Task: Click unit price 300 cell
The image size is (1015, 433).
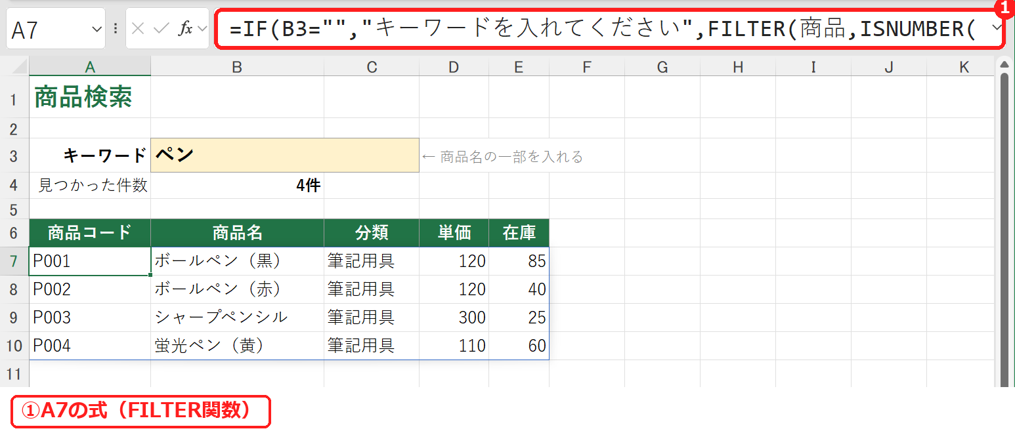Action: 454,318
